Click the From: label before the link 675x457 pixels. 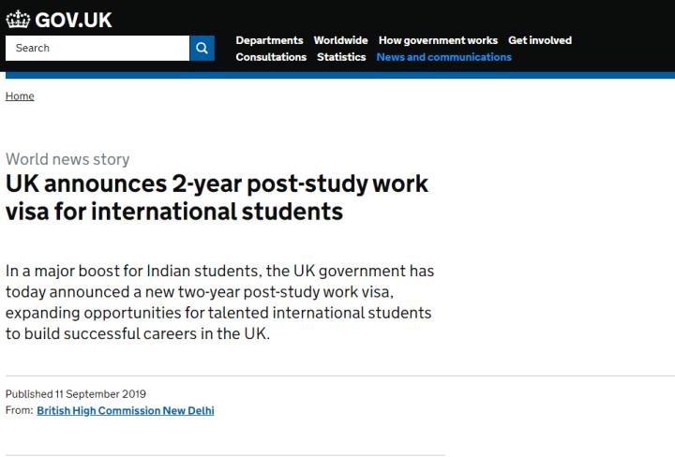(19, 411)
